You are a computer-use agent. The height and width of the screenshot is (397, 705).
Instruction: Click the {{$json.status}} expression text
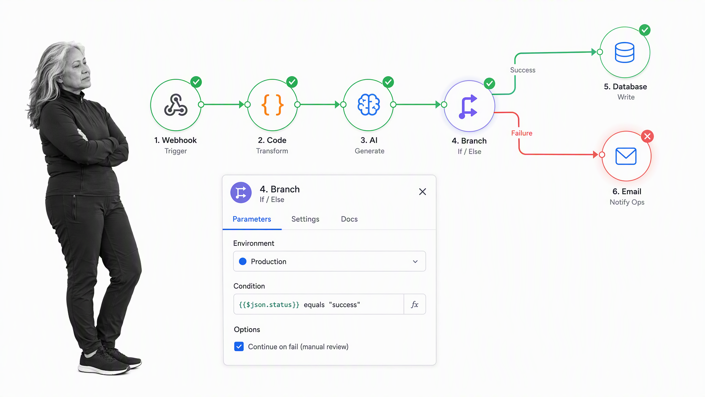(269, 305)
